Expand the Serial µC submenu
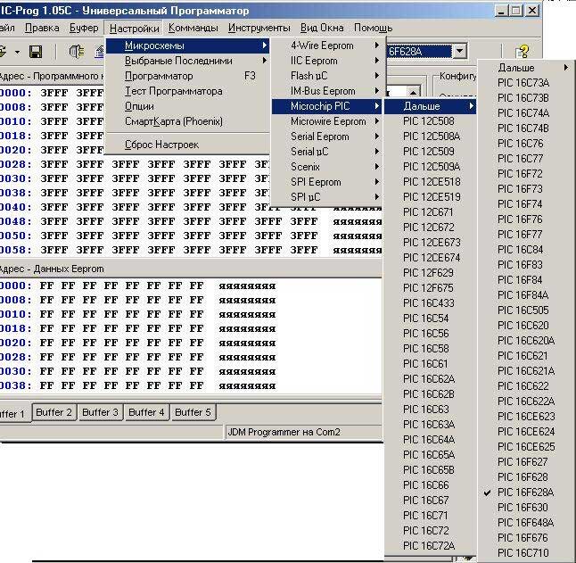 [327, 152]
